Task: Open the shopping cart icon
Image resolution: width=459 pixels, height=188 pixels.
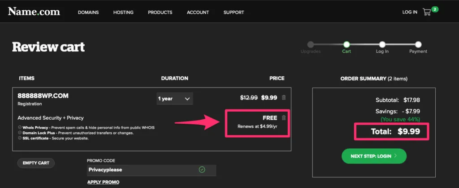Action: point(427,12)
